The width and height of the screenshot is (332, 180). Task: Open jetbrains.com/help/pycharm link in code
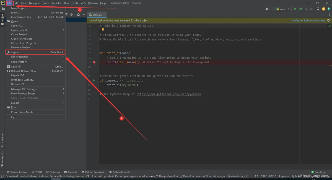point(169,94)
